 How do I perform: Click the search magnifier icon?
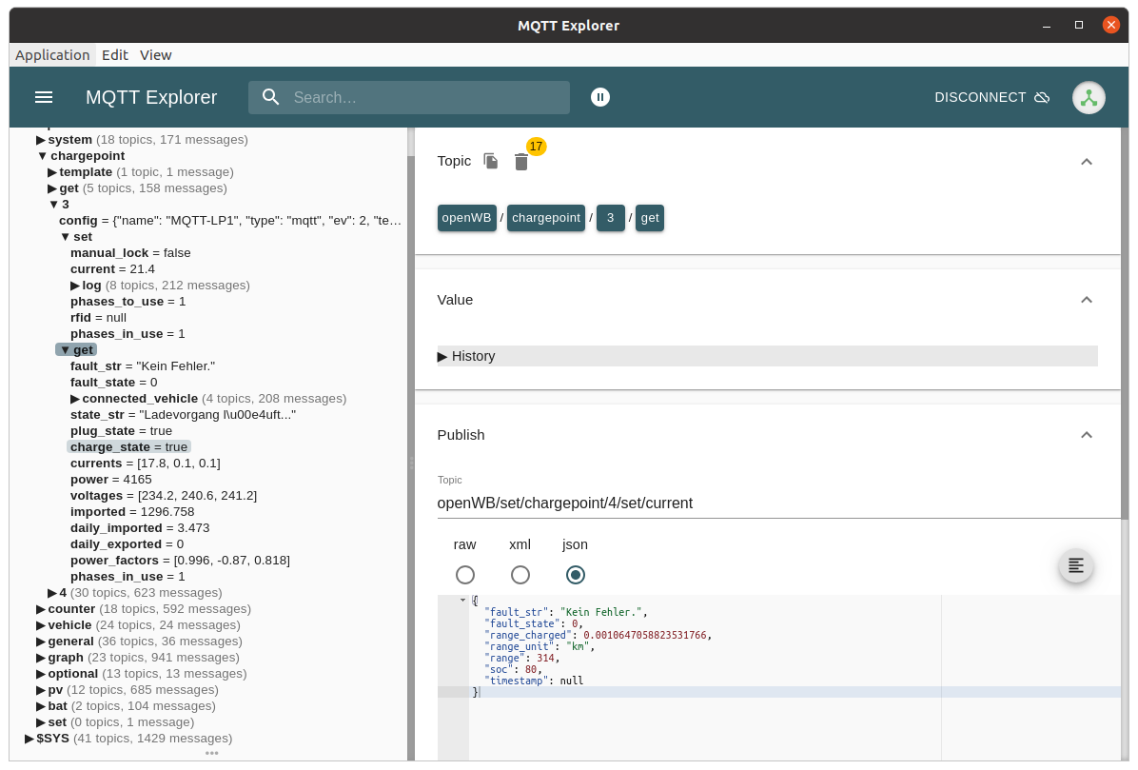(x=271, y=97)
